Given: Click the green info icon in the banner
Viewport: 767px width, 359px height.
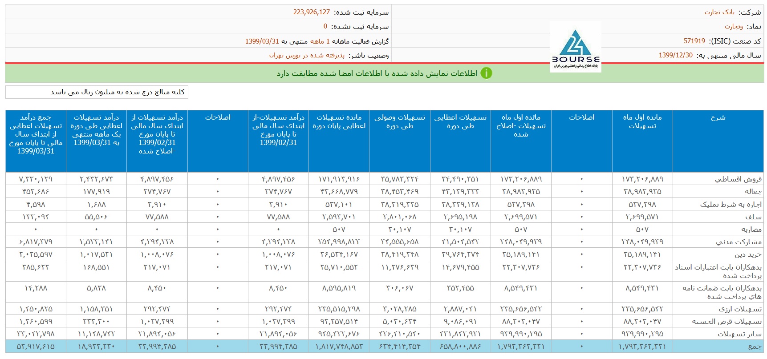Looking at the screenshot, I should pos(486,73).
